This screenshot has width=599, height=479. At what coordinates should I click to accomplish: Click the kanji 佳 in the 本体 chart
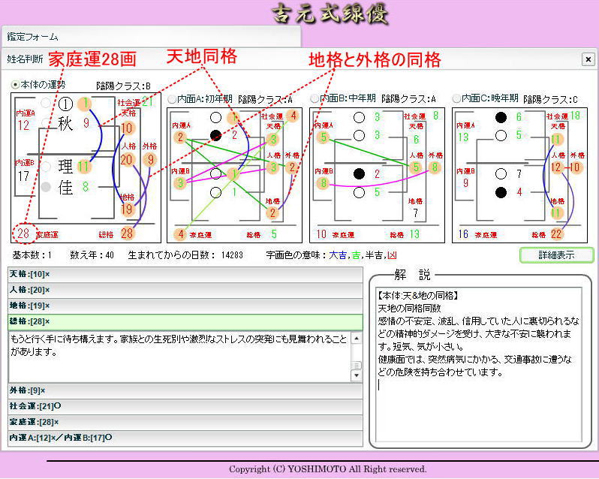65,187
